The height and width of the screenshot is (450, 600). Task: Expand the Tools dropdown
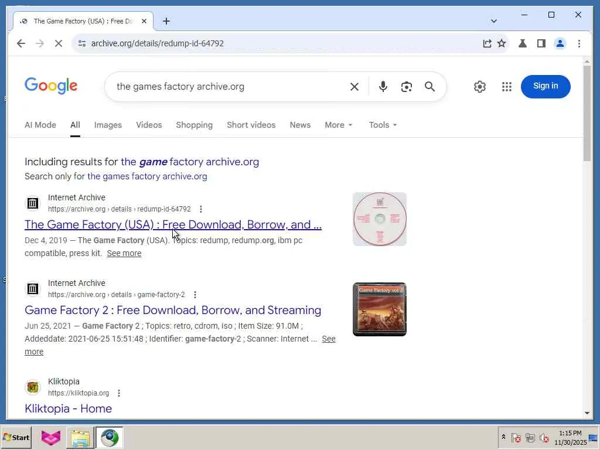click(x=383, y=125)
